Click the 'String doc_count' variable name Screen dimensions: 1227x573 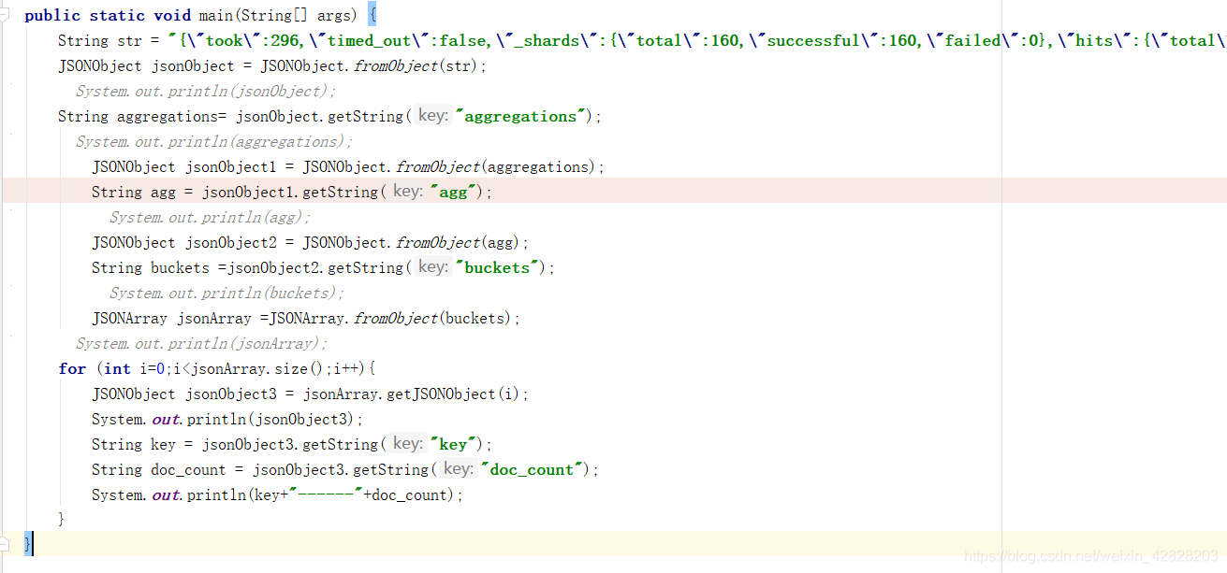coord(188,470)
